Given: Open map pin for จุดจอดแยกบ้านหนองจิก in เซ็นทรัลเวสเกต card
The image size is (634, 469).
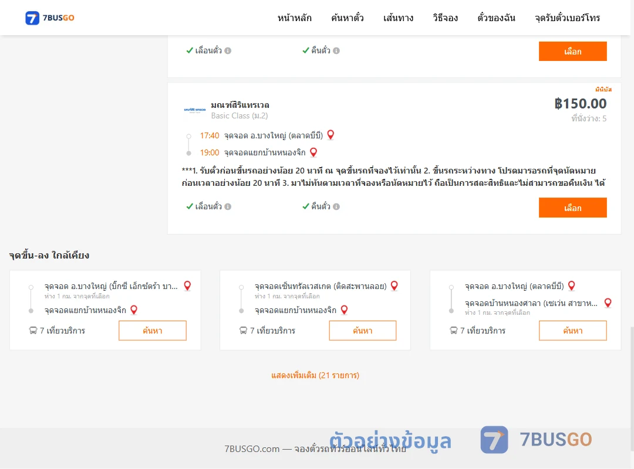Looking at the screenshot, I should tap(344, 310).
